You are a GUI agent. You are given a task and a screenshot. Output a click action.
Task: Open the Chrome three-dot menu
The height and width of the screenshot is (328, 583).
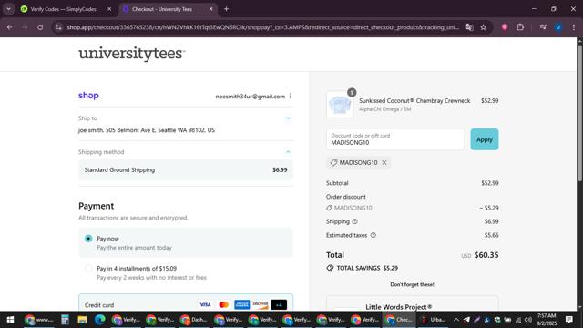pos(574,27)
